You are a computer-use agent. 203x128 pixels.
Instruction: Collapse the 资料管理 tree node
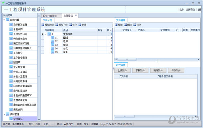tap(4, 114)
